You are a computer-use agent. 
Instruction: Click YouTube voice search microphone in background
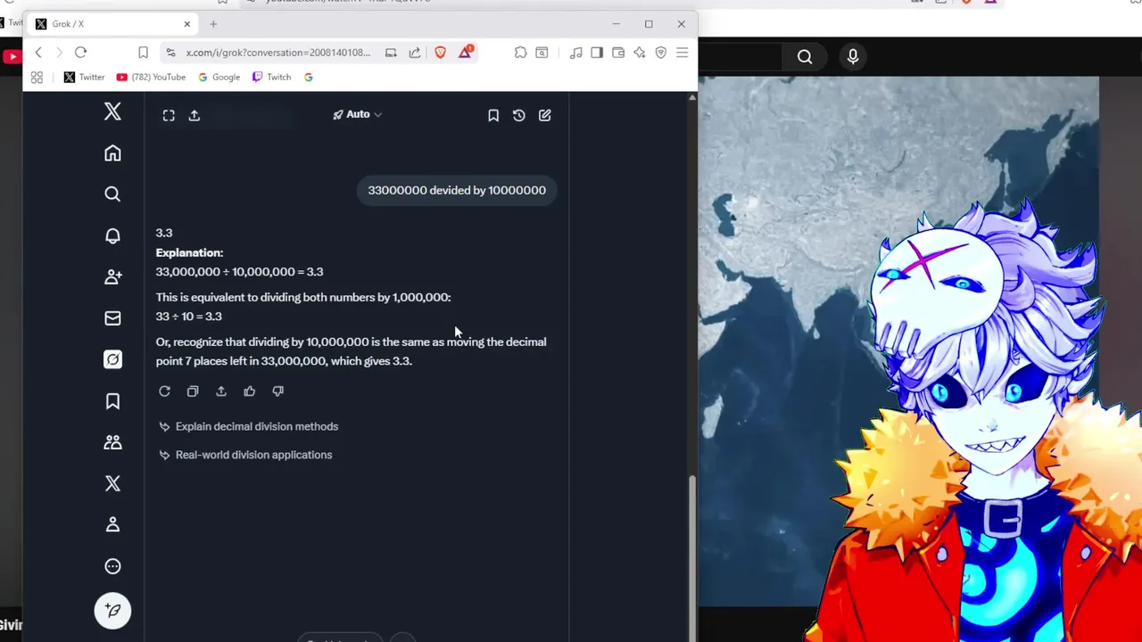(853, 57)
